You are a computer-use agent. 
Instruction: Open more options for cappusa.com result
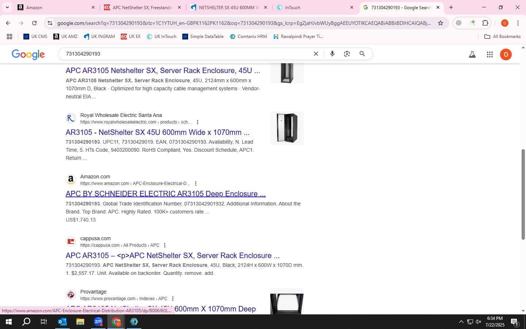[x=165, y=245]
